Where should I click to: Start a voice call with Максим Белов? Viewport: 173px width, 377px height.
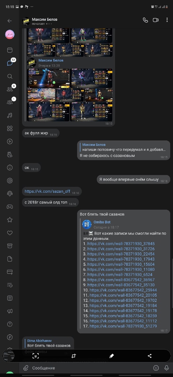(145, 20)
